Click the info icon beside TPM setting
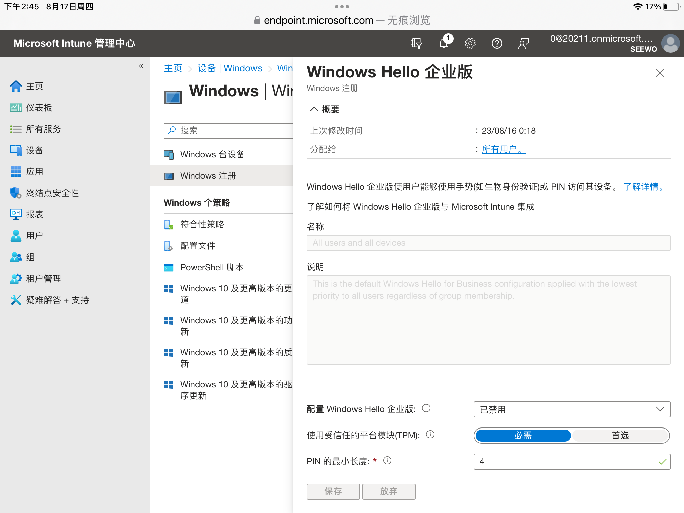The height and width of the screenshot is (513, 684). pyautogui.click(x=430, y=435)
